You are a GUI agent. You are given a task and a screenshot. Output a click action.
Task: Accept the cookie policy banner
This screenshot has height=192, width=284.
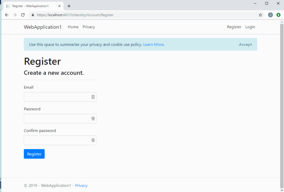click(x=245, y=45)
